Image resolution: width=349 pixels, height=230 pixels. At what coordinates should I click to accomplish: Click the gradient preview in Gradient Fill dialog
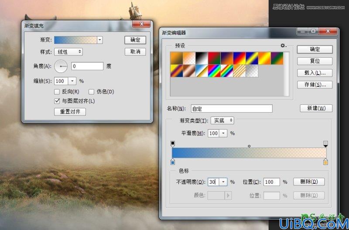click(75, 40)
